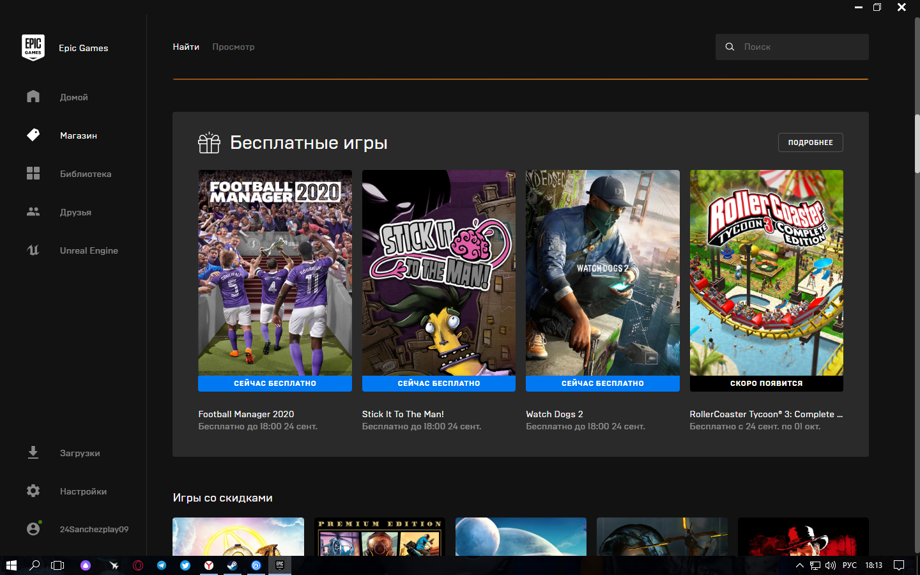The height and width of the screenshot is (575, 920).
Task: Open the Football Manager 2020 cover thumbnail
Action: click(275, 273)
